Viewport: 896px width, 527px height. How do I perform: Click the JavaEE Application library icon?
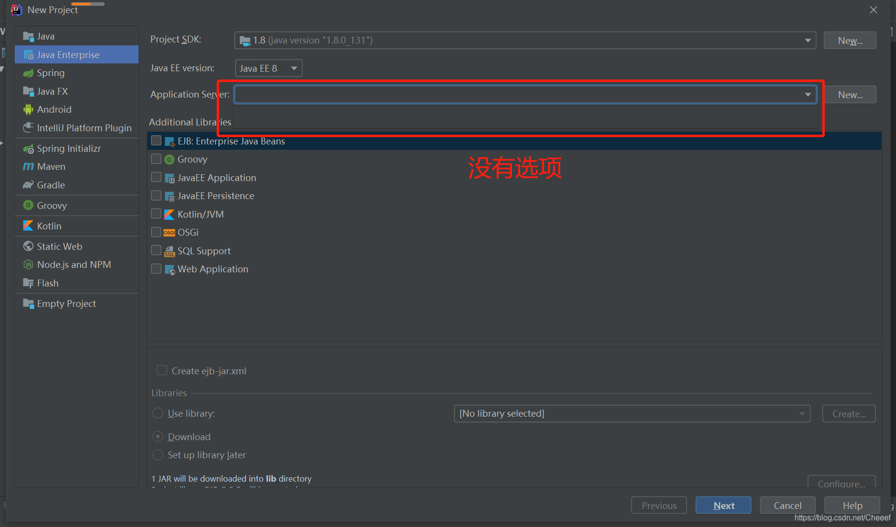(169, 178)
